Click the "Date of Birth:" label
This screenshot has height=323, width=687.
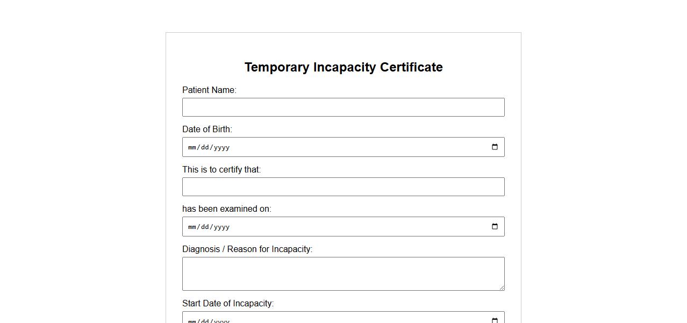207,130
